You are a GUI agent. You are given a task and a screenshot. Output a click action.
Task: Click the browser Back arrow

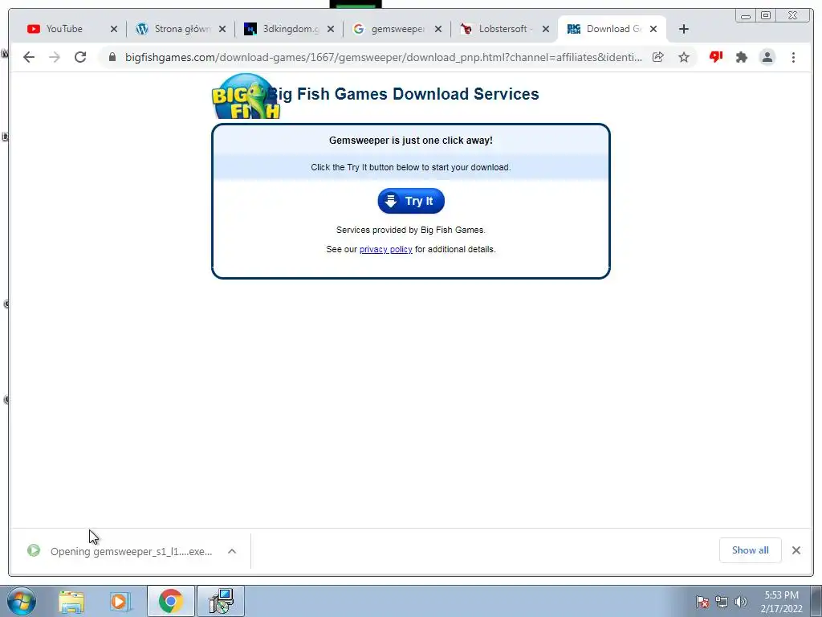(29, 57)
